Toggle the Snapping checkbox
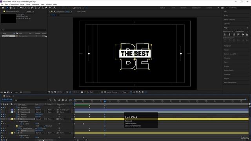This screenshot has width=251, height=141. coord(74,8)
